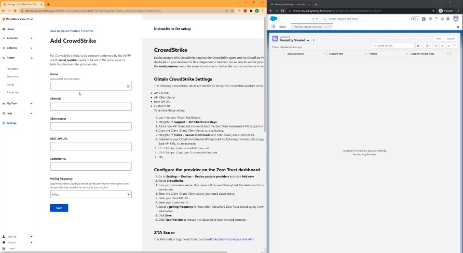Click Salesforce cloud logo
The image size is (463, 253).
(x=274, y=19)
